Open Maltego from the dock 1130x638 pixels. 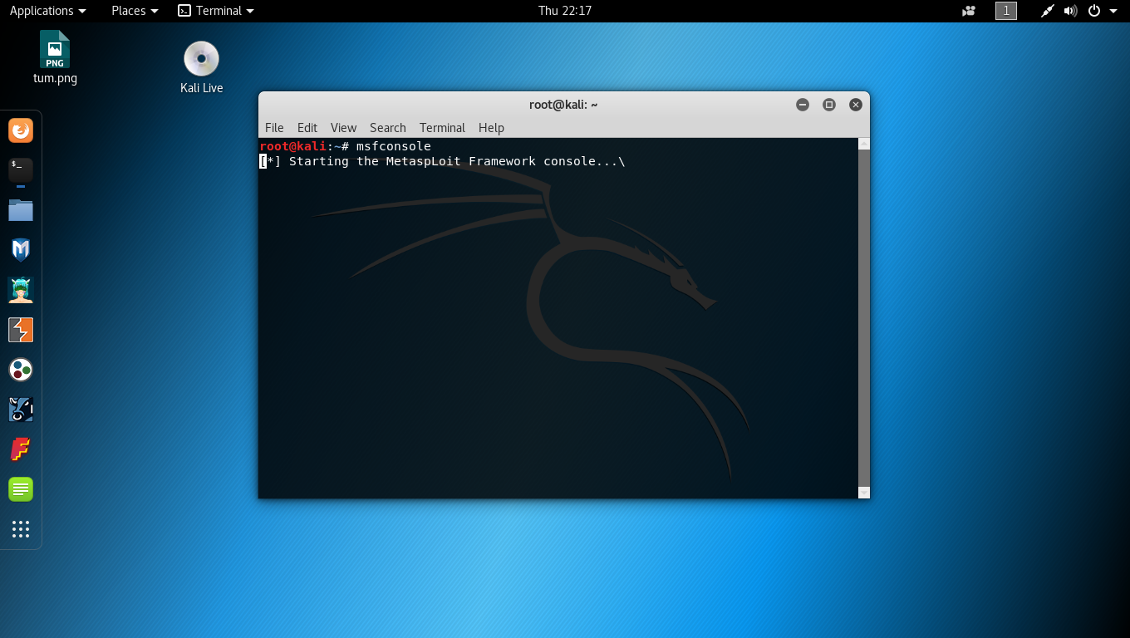coord(21,370)
